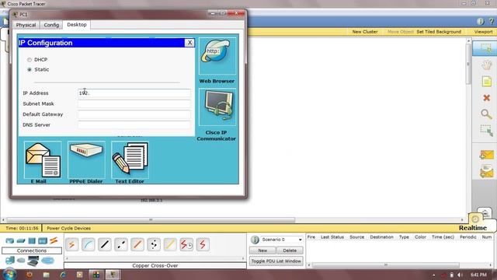Click the Delete scenario button
The height and width of the screenshot is (280, 497).
290,250
